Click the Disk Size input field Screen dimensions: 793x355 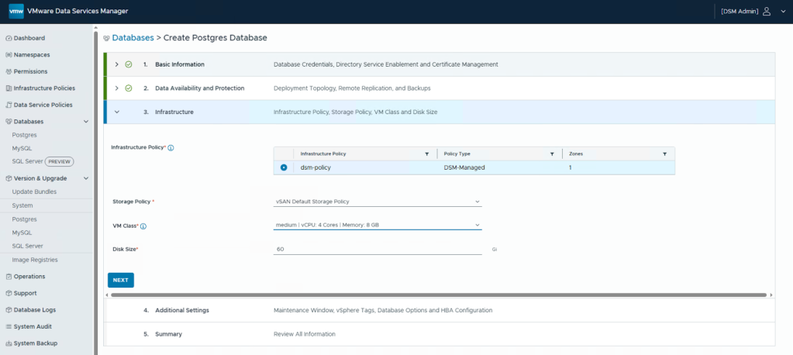tap(378, 250)
